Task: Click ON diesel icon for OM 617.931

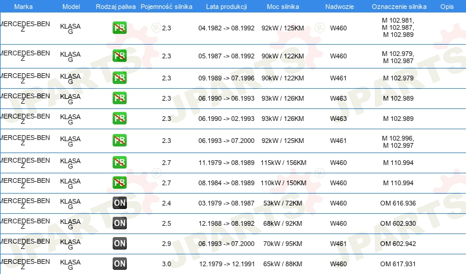Action: pyautogui.click(x=119, y=263)
